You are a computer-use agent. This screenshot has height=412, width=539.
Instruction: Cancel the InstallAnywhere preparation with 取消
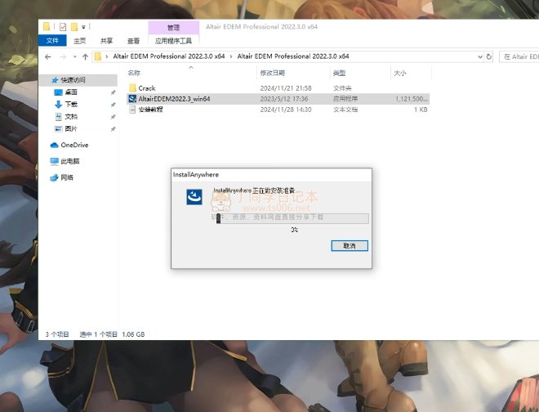pyautogui.click(x=350, y=246)
